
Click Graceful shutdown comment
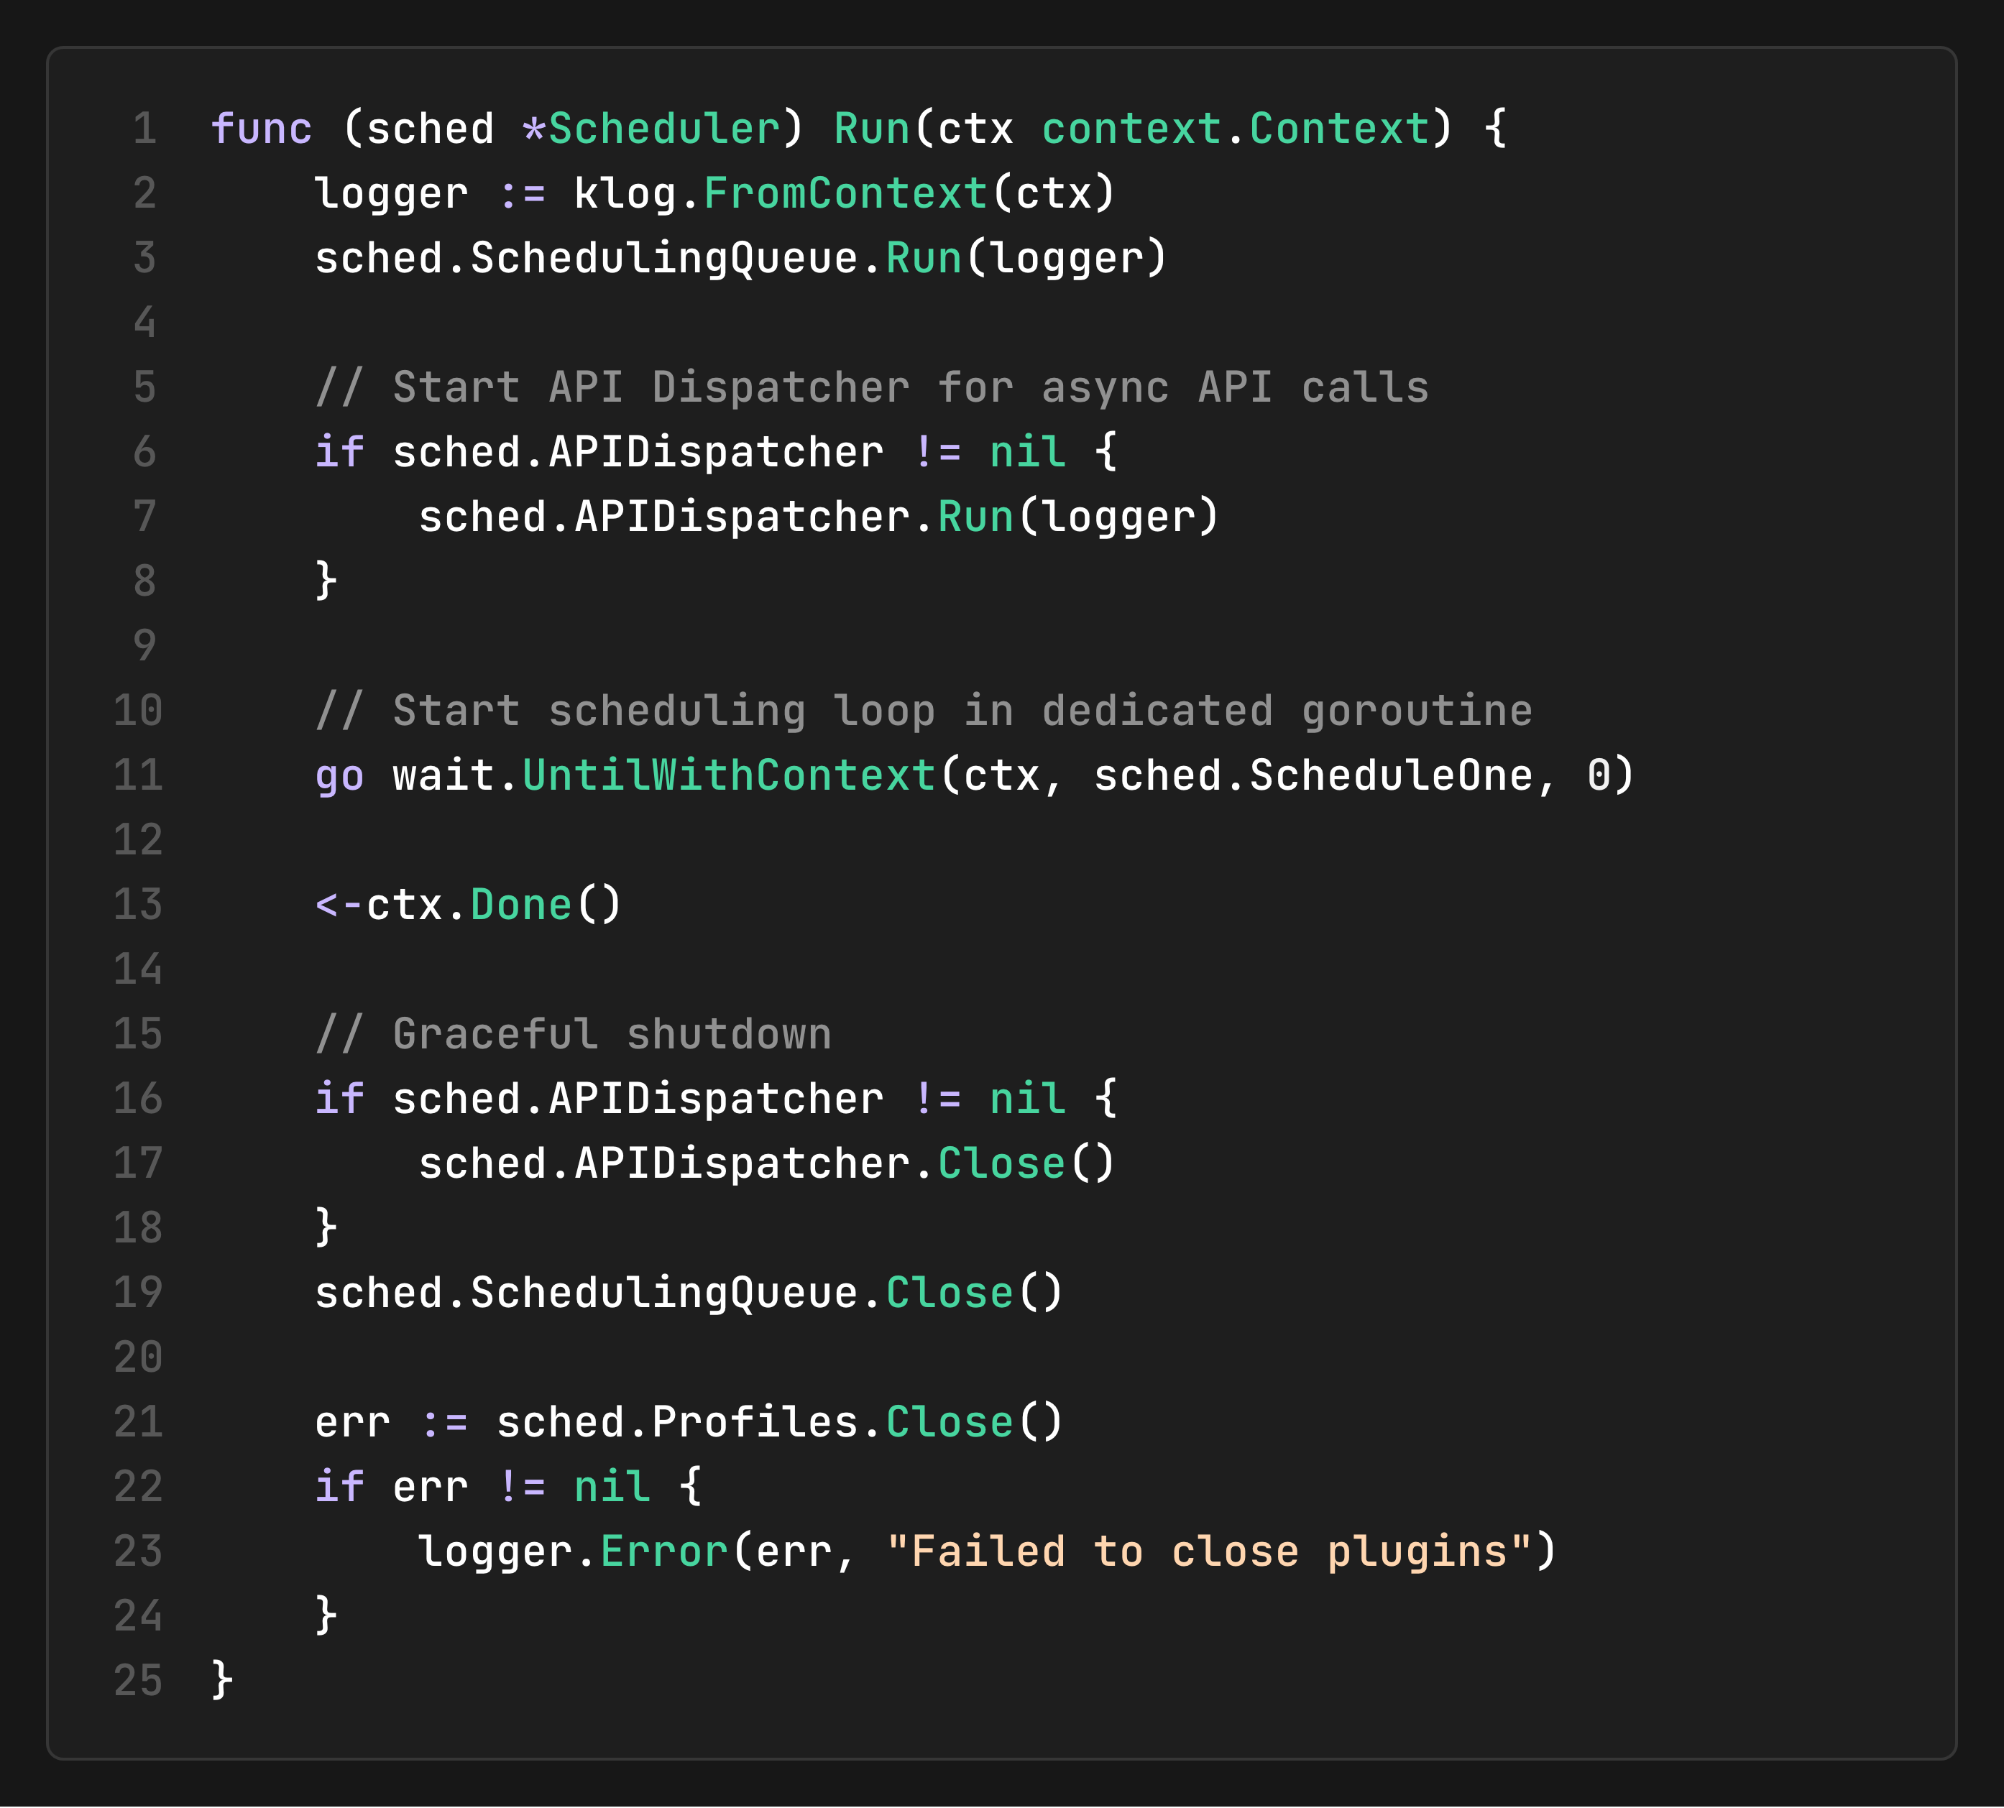pyautogui.click(x=572, y=1034)
